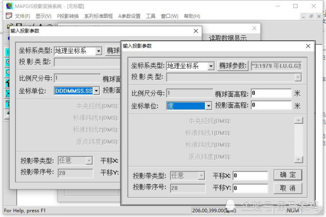Screen dimensions: 326x217
Task: Click the 平移X input field
Action: coord(250,176)
